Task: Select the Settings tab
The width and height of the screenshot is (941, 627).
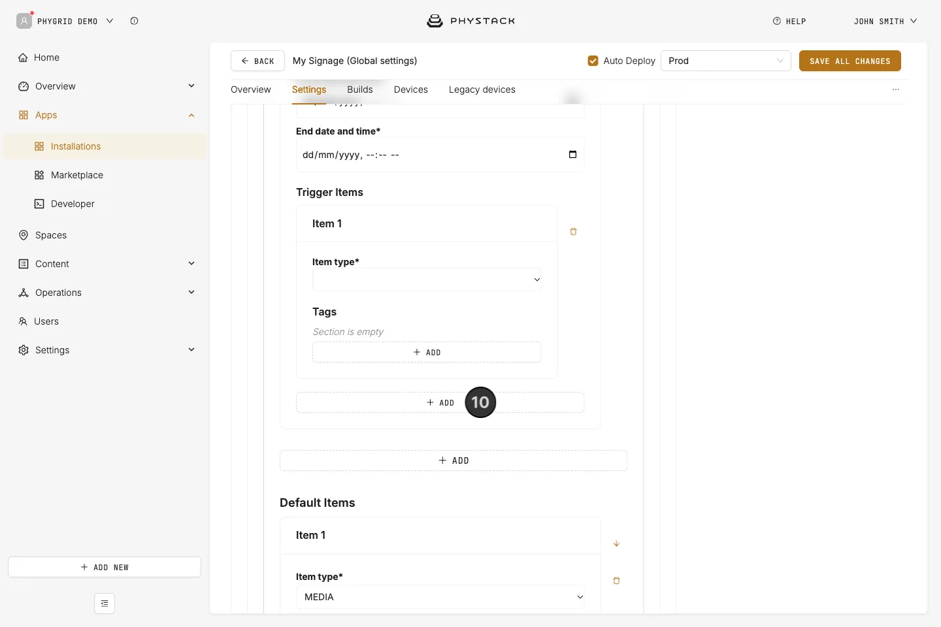Action: [x=309, y=89]
